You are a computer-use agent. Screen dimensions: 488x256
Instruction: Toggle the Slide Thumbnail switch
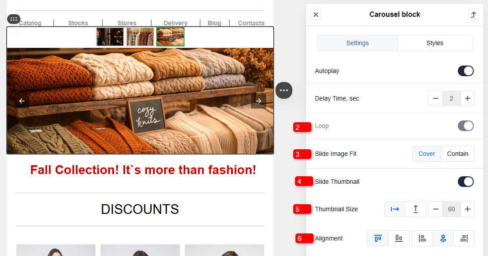click(x=465, y=182)
